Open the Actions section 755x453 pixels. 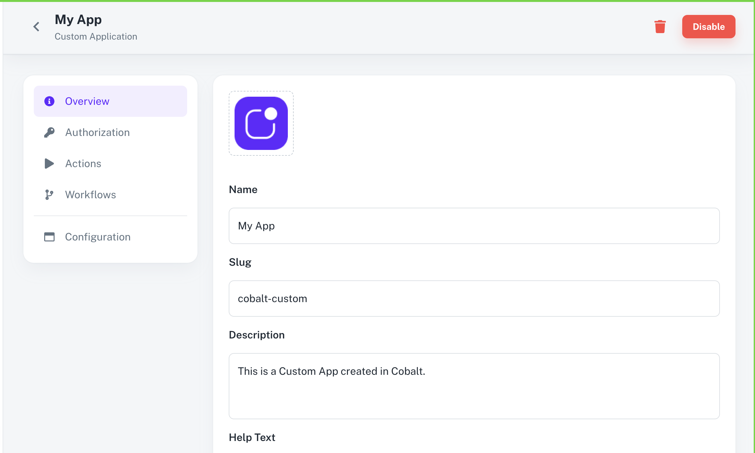[x=83, y=163]
